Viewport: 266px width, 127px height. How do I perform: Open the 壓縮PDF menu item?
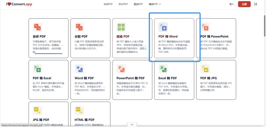138,4
